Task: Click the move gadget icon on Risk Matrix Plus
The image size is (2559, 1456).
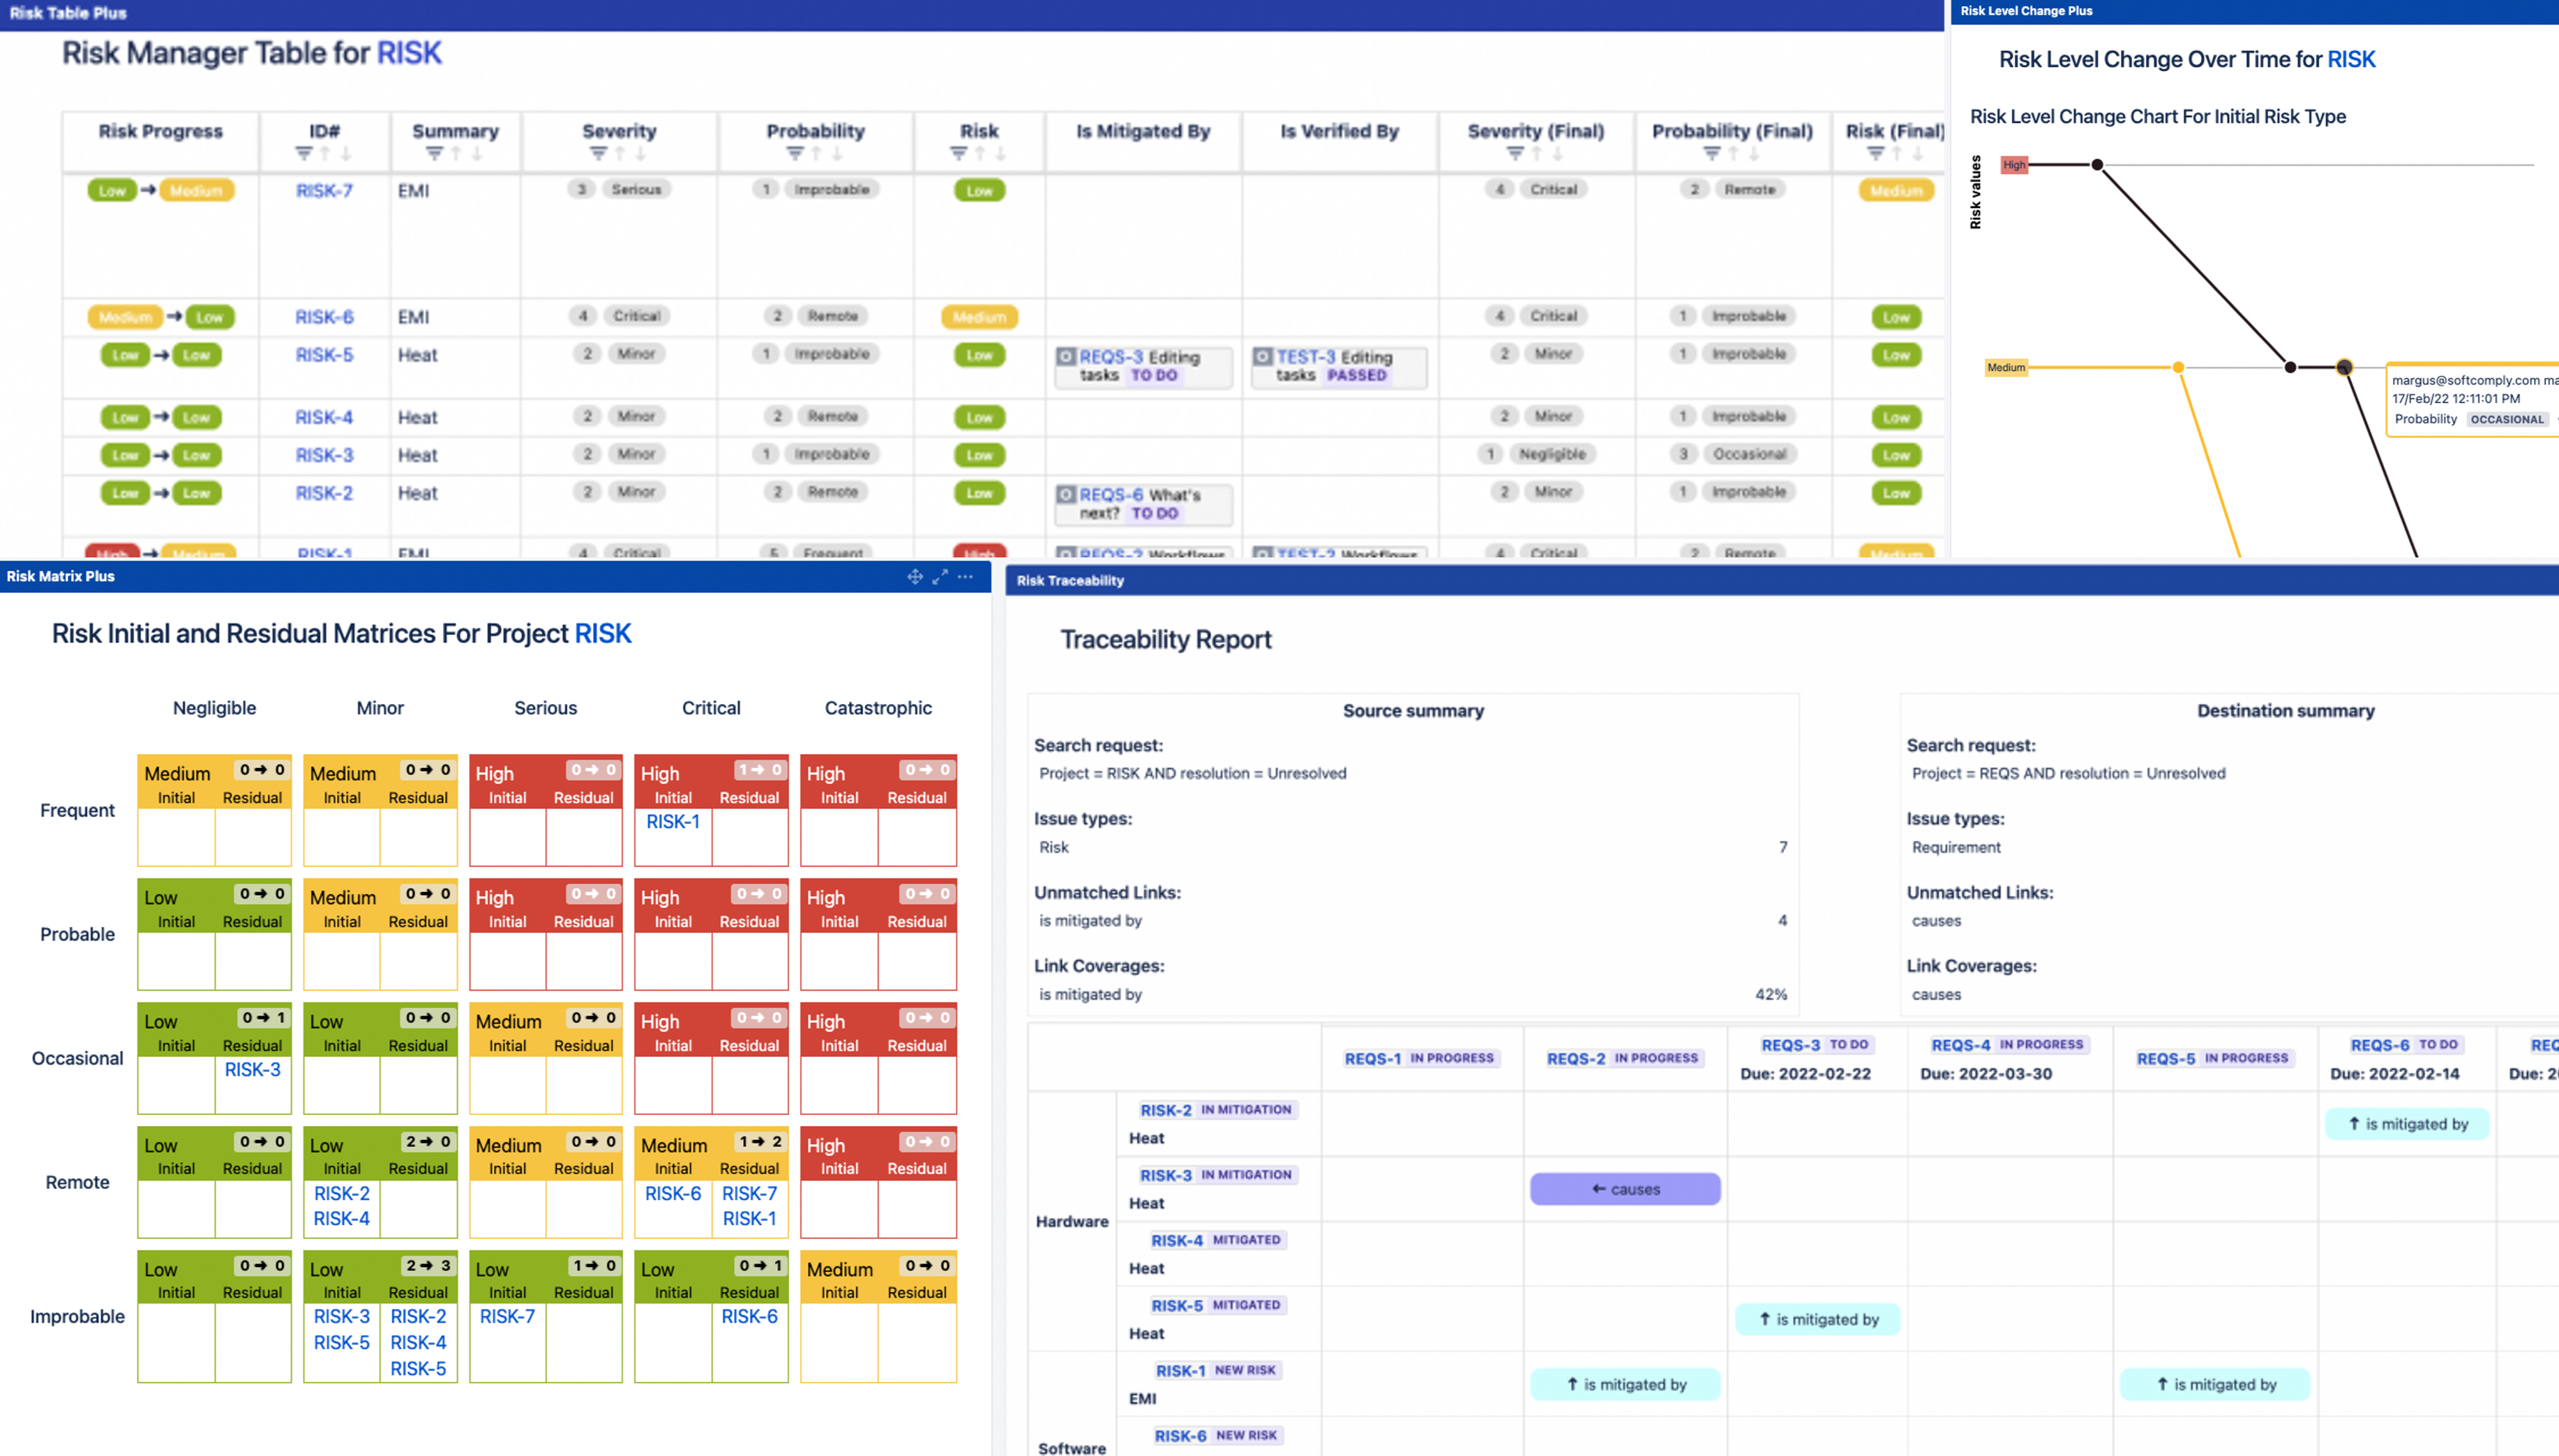Action: 914,577
